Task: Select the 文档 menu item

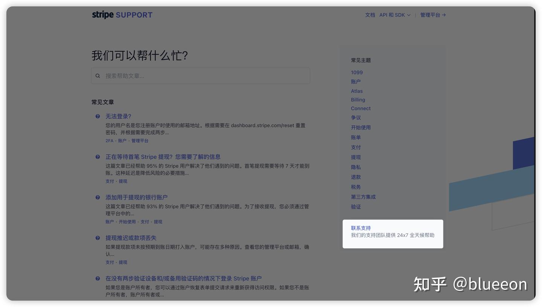Action: [x=370, y=15]
